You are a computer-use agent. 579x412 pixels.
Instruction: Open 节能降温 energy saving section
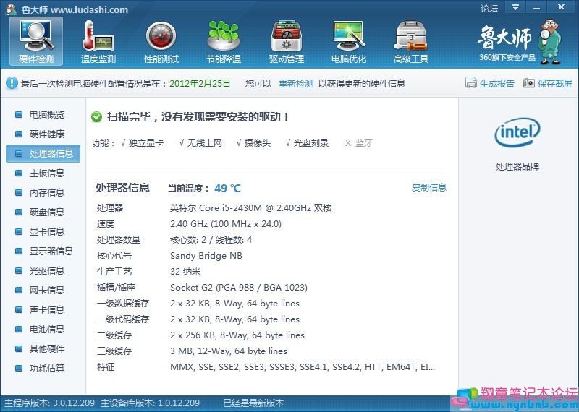223,41
